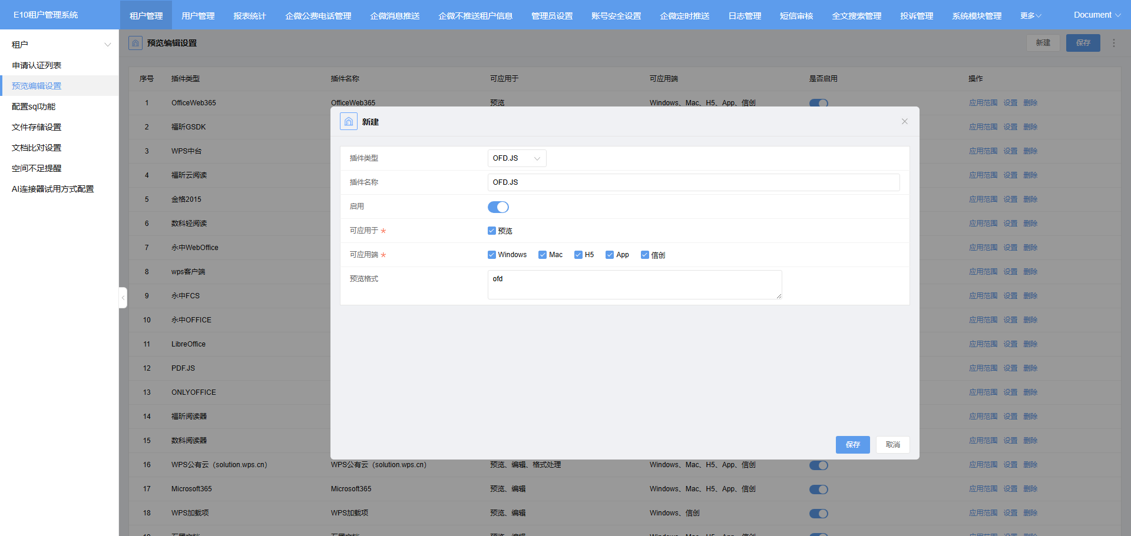Image resolution: width=1131 pixels, height=536 pixels.
Task: Open the 系统模块管理 tab
Action: coord(977,16)
